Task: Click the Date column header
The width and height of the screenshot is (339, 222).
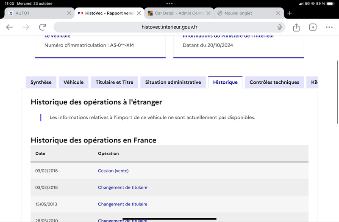Action: click(40, 153)
